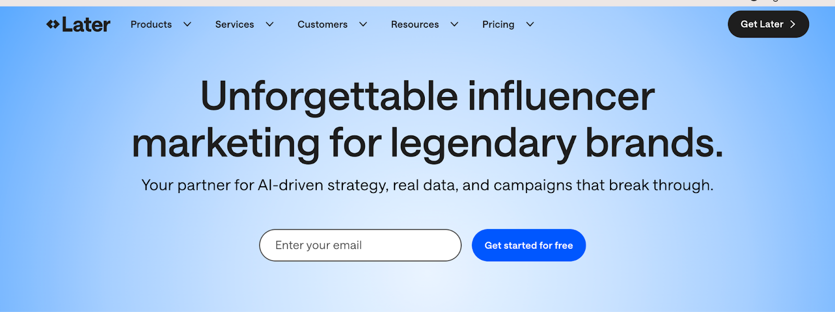This screenshot has width=835, height=312.
Task: Open the Resources menu
Action: 414,25
